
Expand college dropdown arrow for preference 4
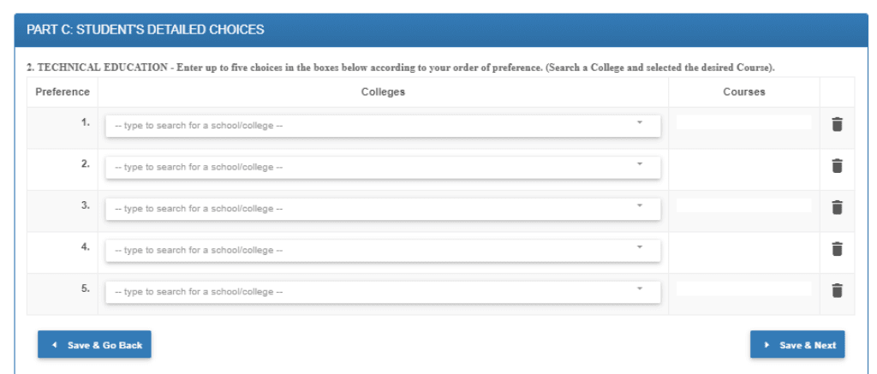[x=640, y=247]
